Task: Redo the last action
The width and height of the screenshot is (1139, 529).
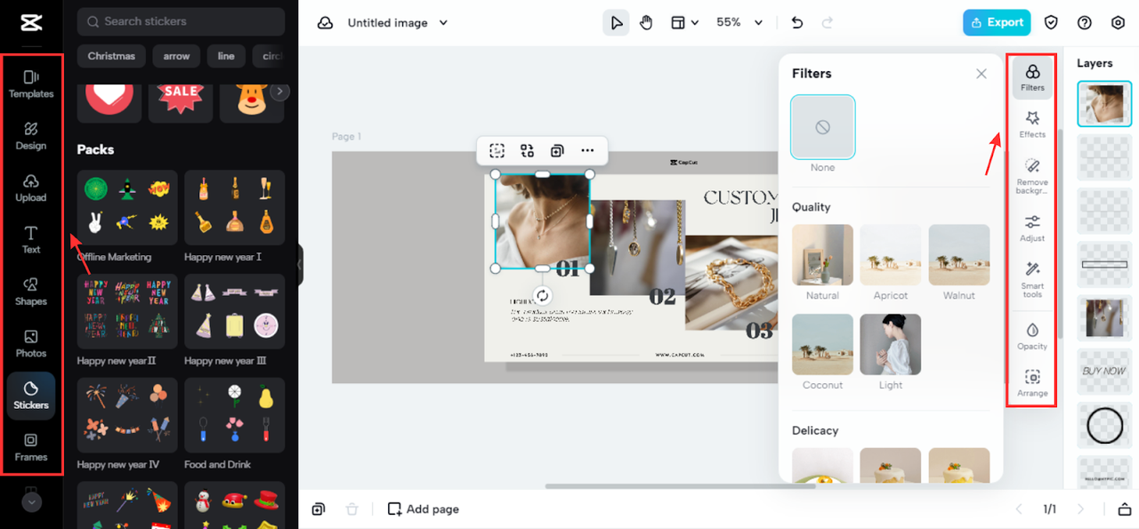Action: 828,22
